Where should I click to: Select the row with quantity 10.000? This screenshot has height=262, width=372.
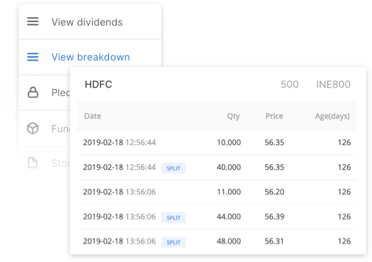(217, 142)
